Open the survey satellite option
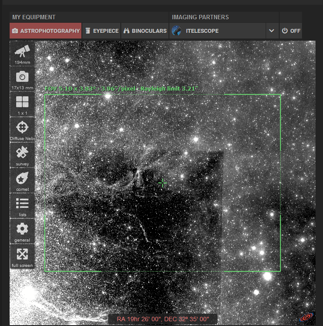 [22, 155]
